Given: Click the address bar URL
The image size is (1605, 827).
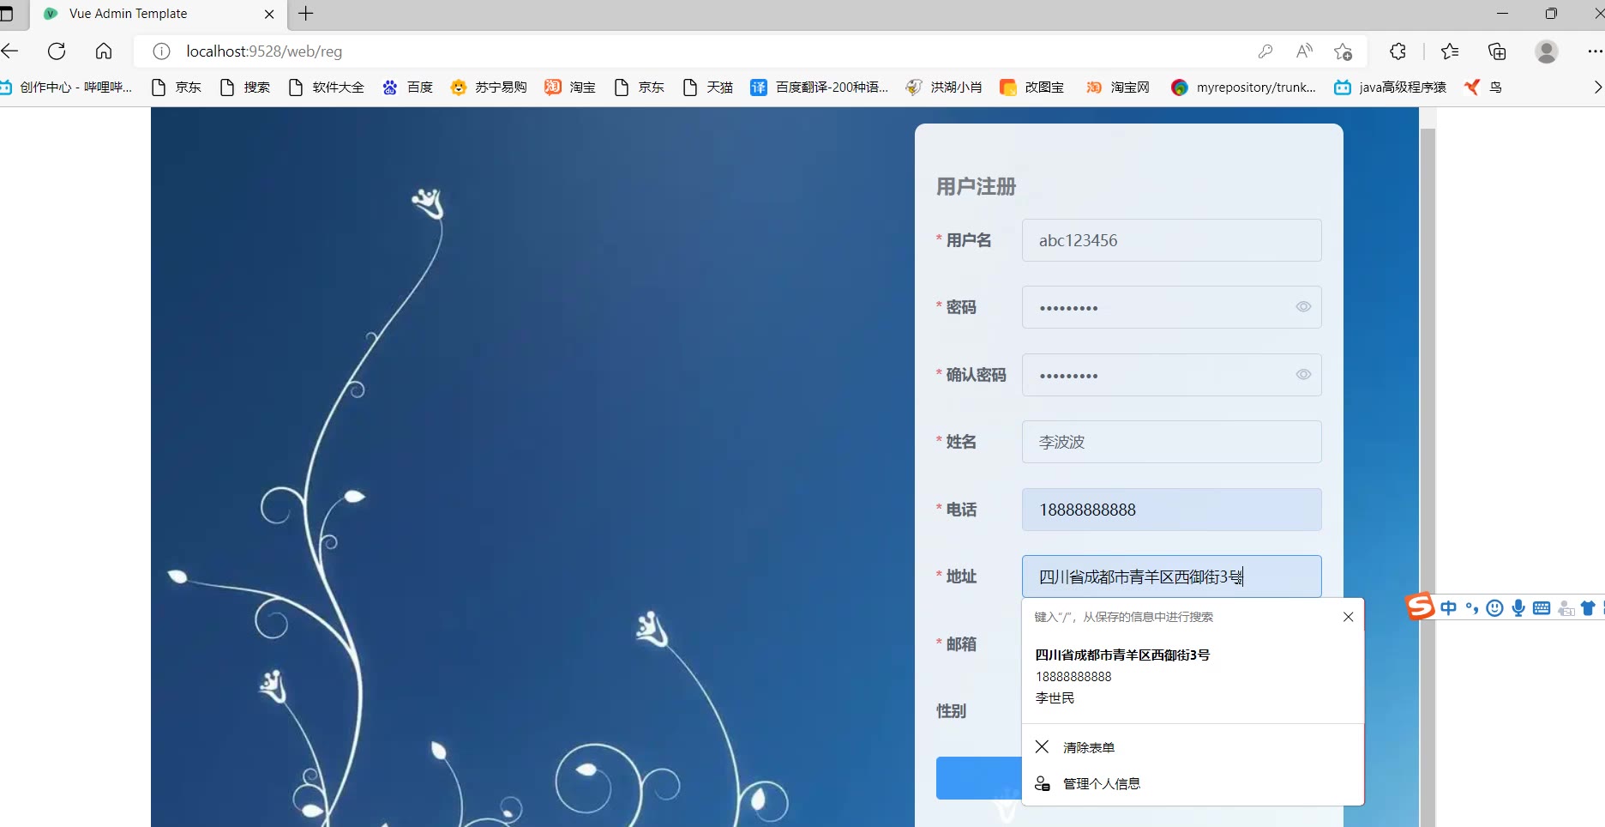Looking at the screenshot, I should coord(264,51).
